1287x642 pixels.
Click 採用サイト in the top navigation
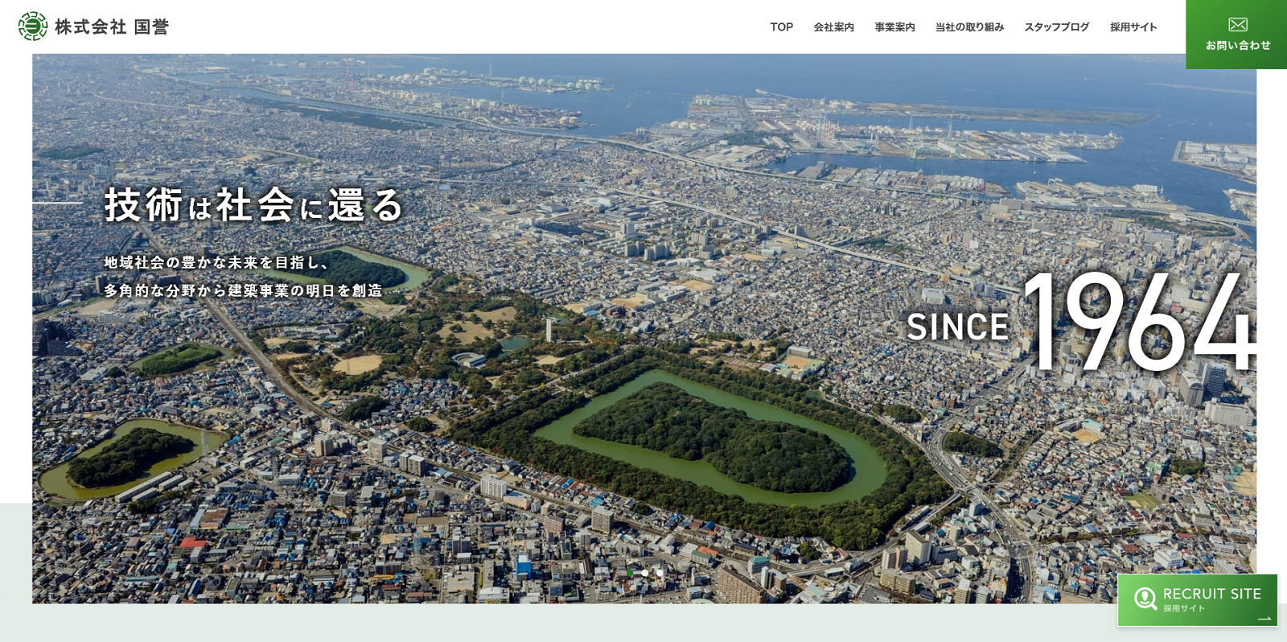[1133, 27]
